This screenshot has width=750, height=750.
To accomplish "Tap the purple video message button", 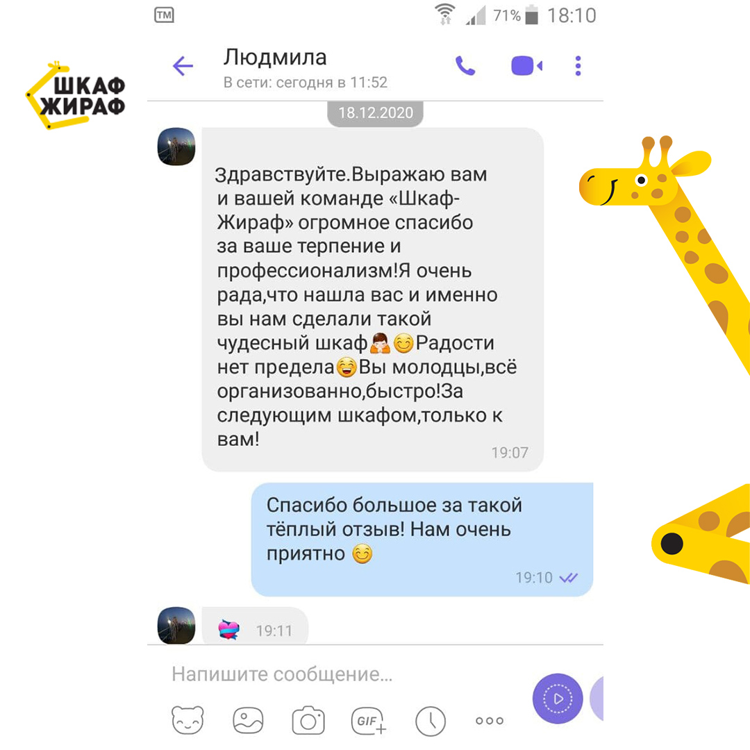I will tap(558, 699).
